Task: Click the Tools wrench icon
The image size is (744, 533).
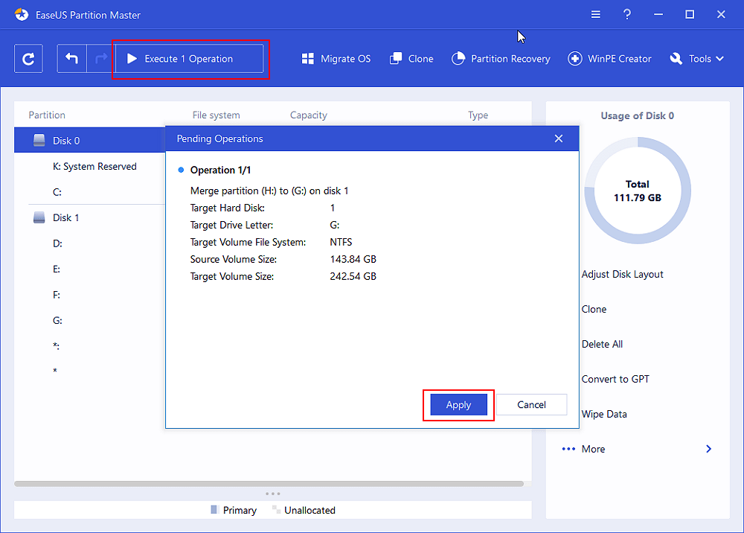Action: (x=676, y=59)
